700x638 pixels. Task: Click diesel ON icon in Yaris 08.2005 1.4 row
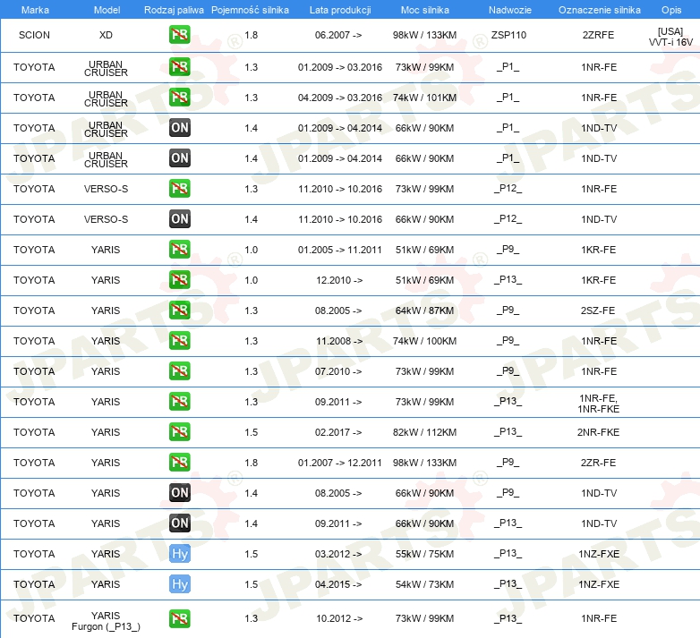coord(180,492)
